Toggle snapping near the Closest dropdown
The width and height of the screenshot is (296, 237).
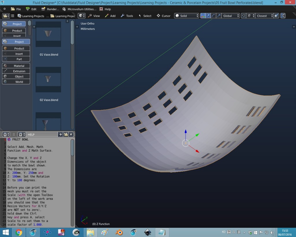pyautogui.click(x=244, y=16)
